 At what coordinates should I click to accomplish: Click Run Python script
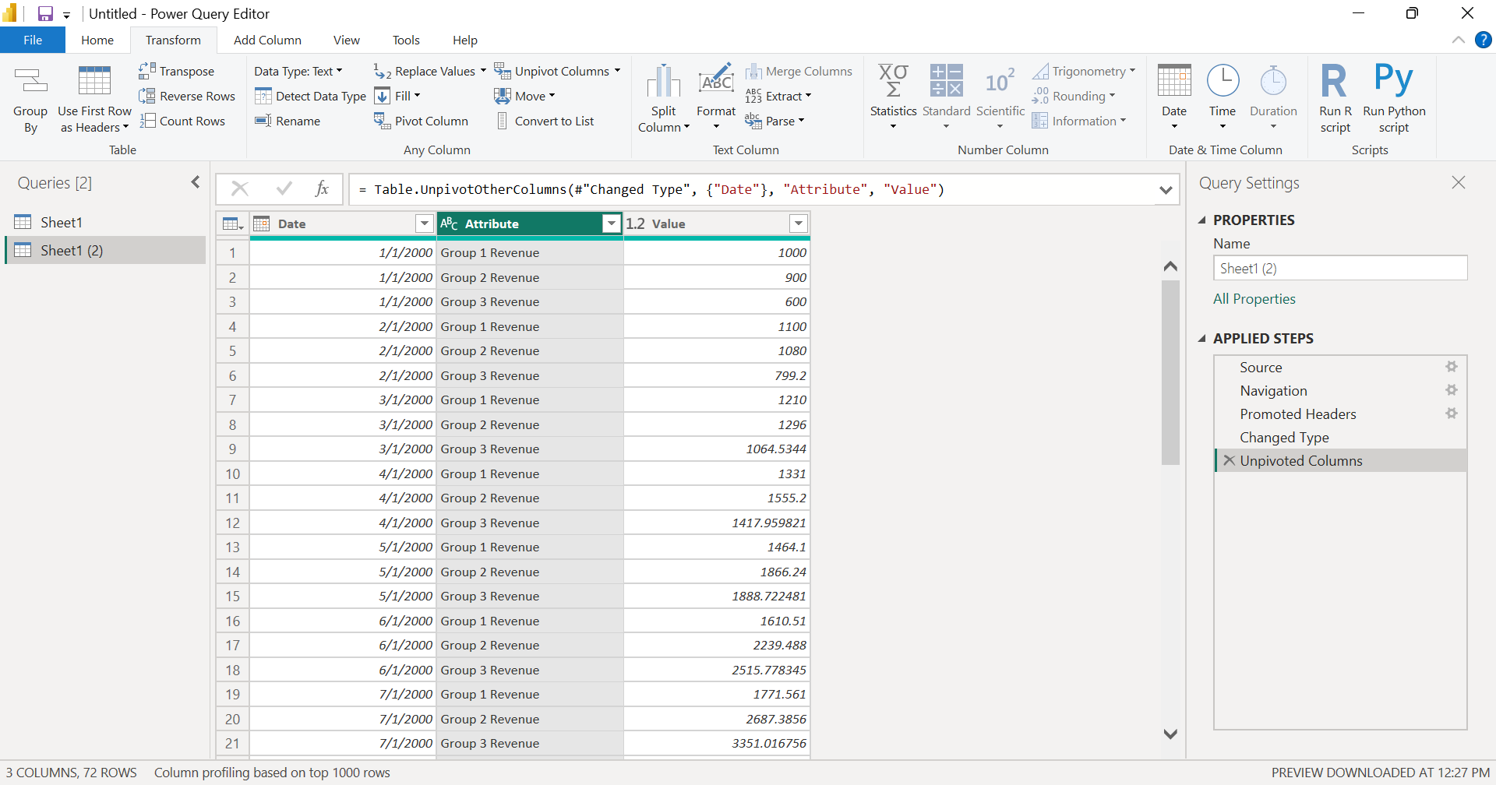[1394, 97]
